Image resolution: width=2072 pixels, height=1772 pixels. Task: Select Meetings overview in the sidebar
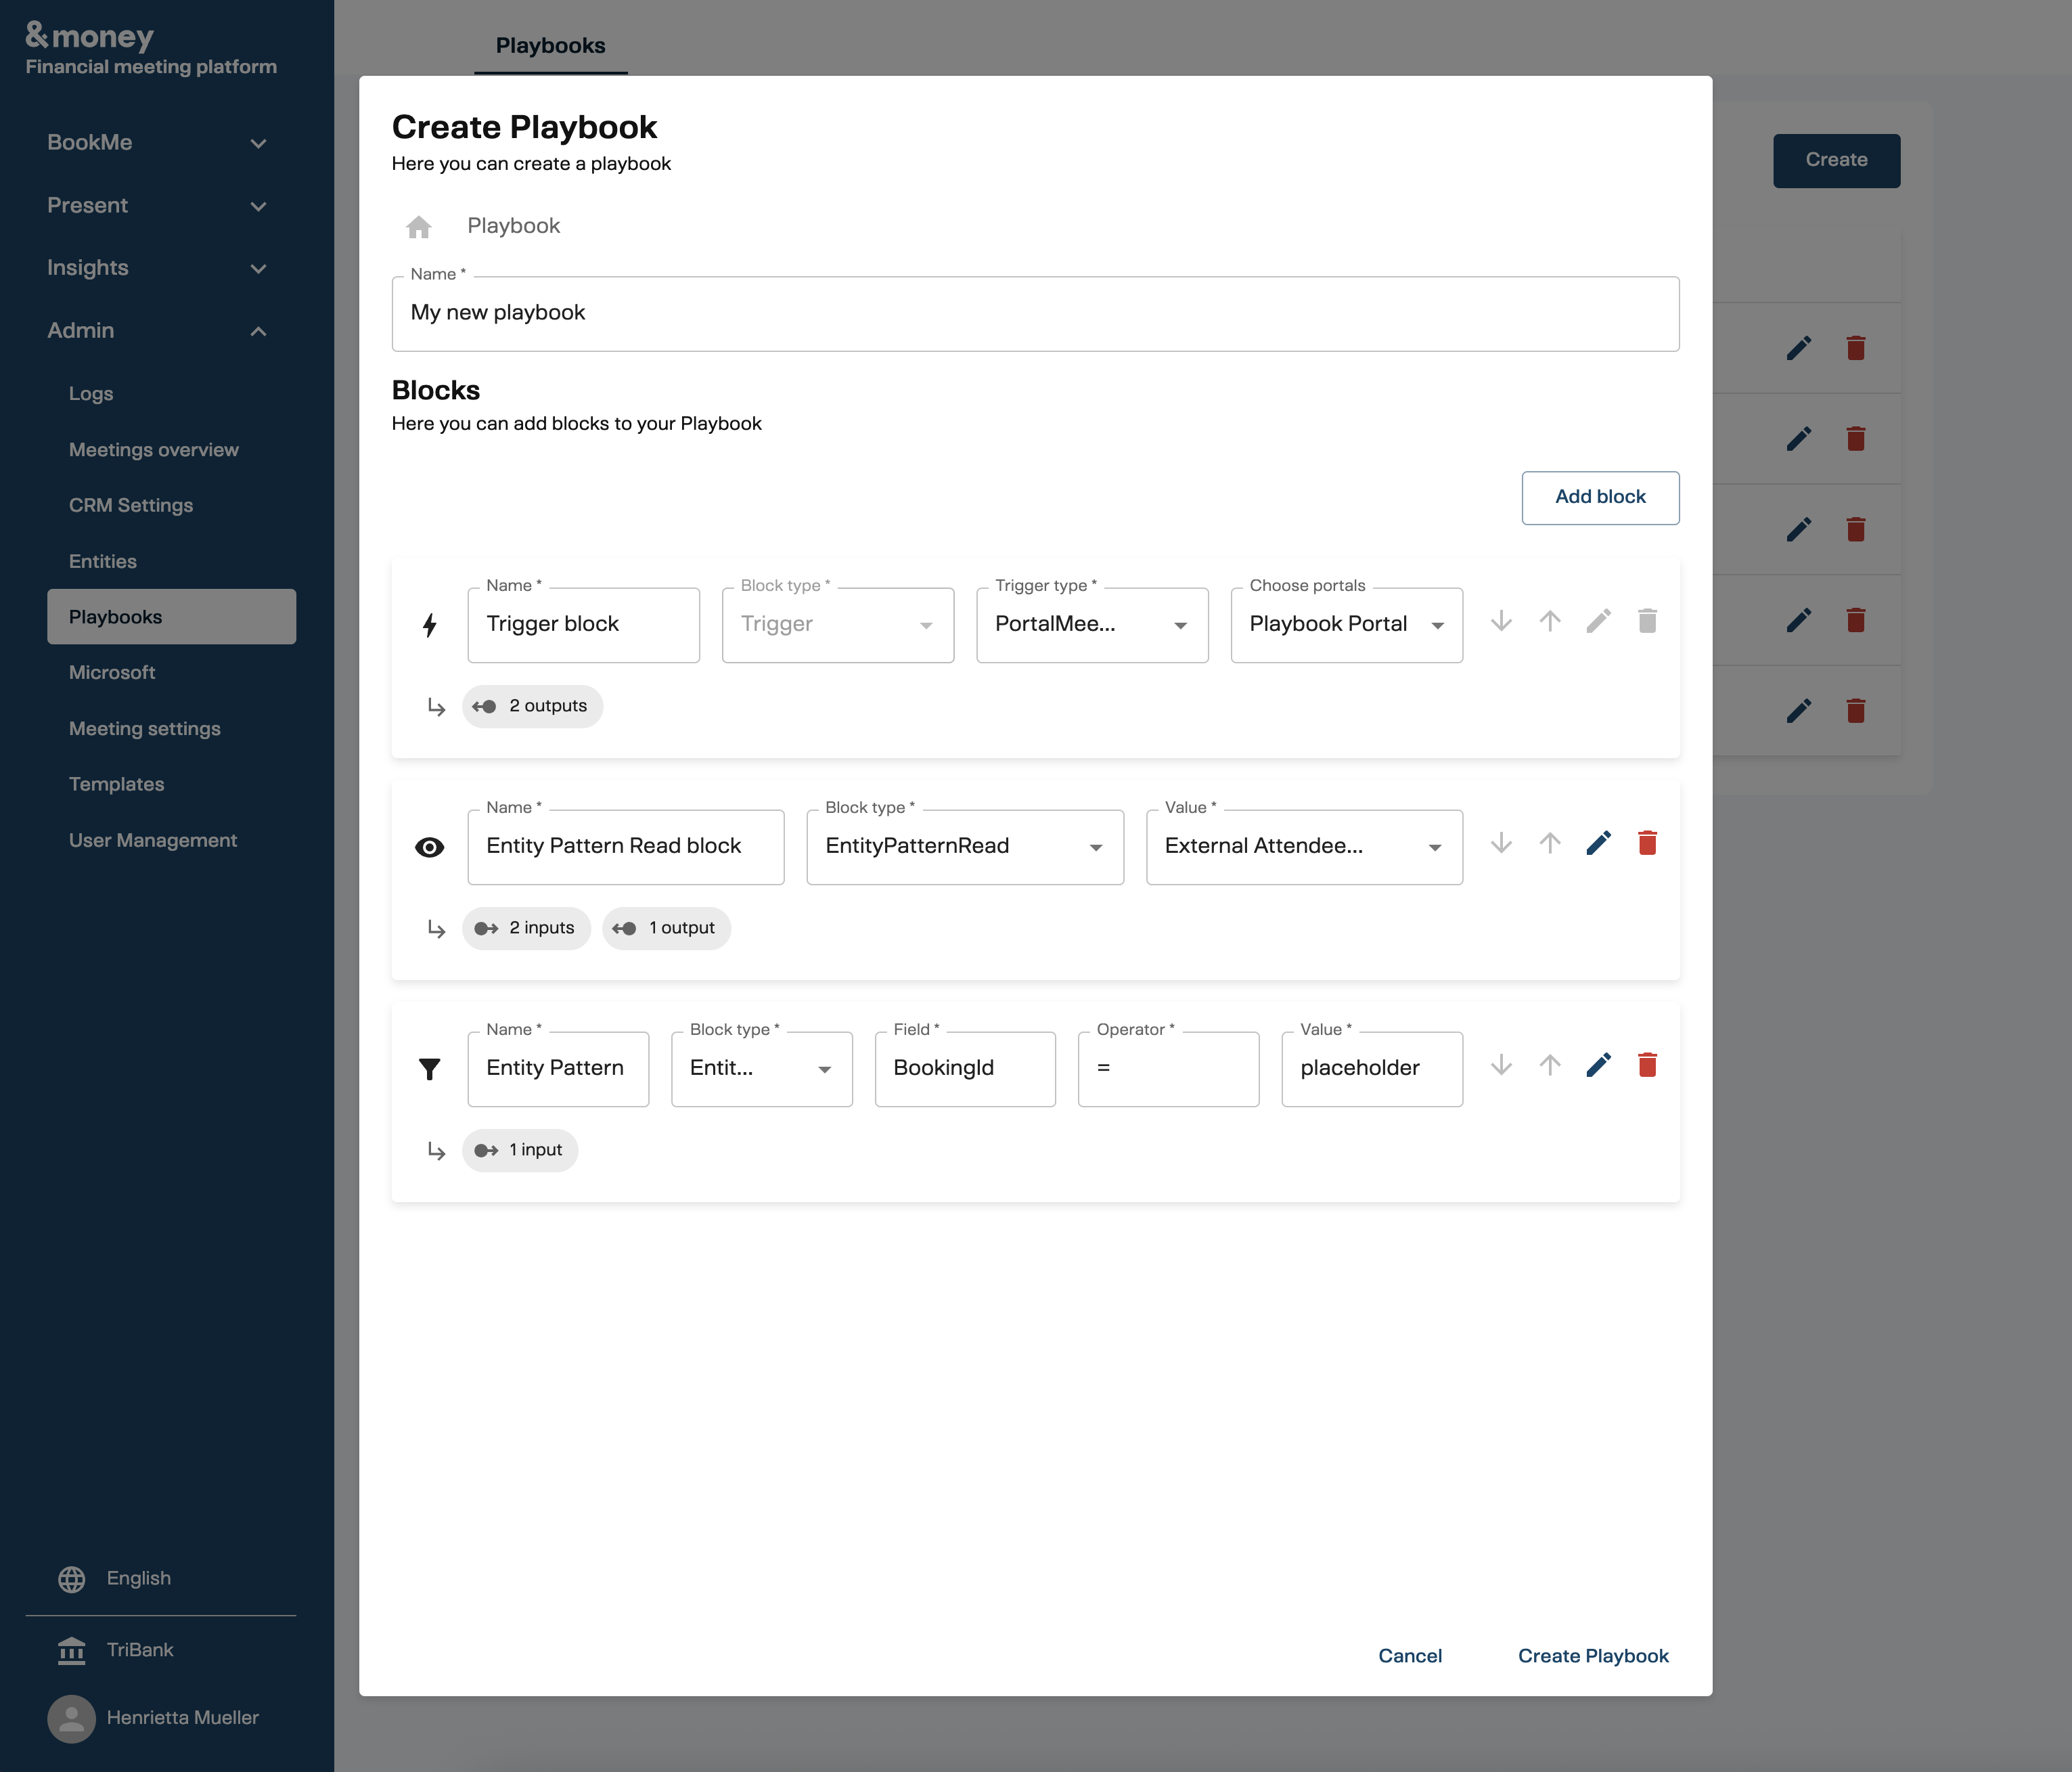tap(153, 449)
